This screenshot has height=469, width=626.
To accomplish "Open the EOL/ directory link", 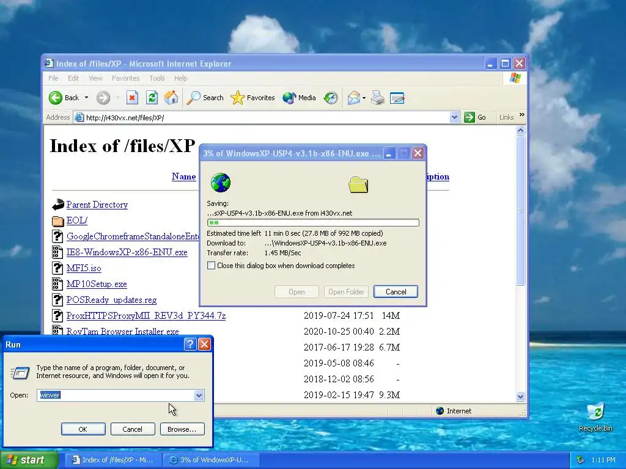I will click(x=76, y=220).
